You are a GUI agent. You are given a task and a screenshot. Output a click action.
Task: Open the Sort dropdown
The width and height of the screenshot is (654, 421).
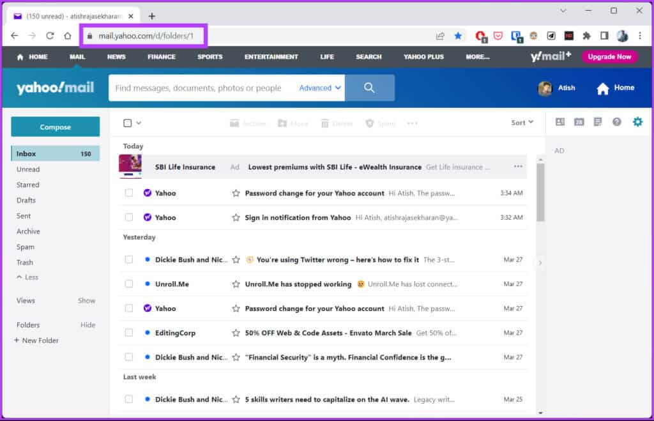coord(522,122)
